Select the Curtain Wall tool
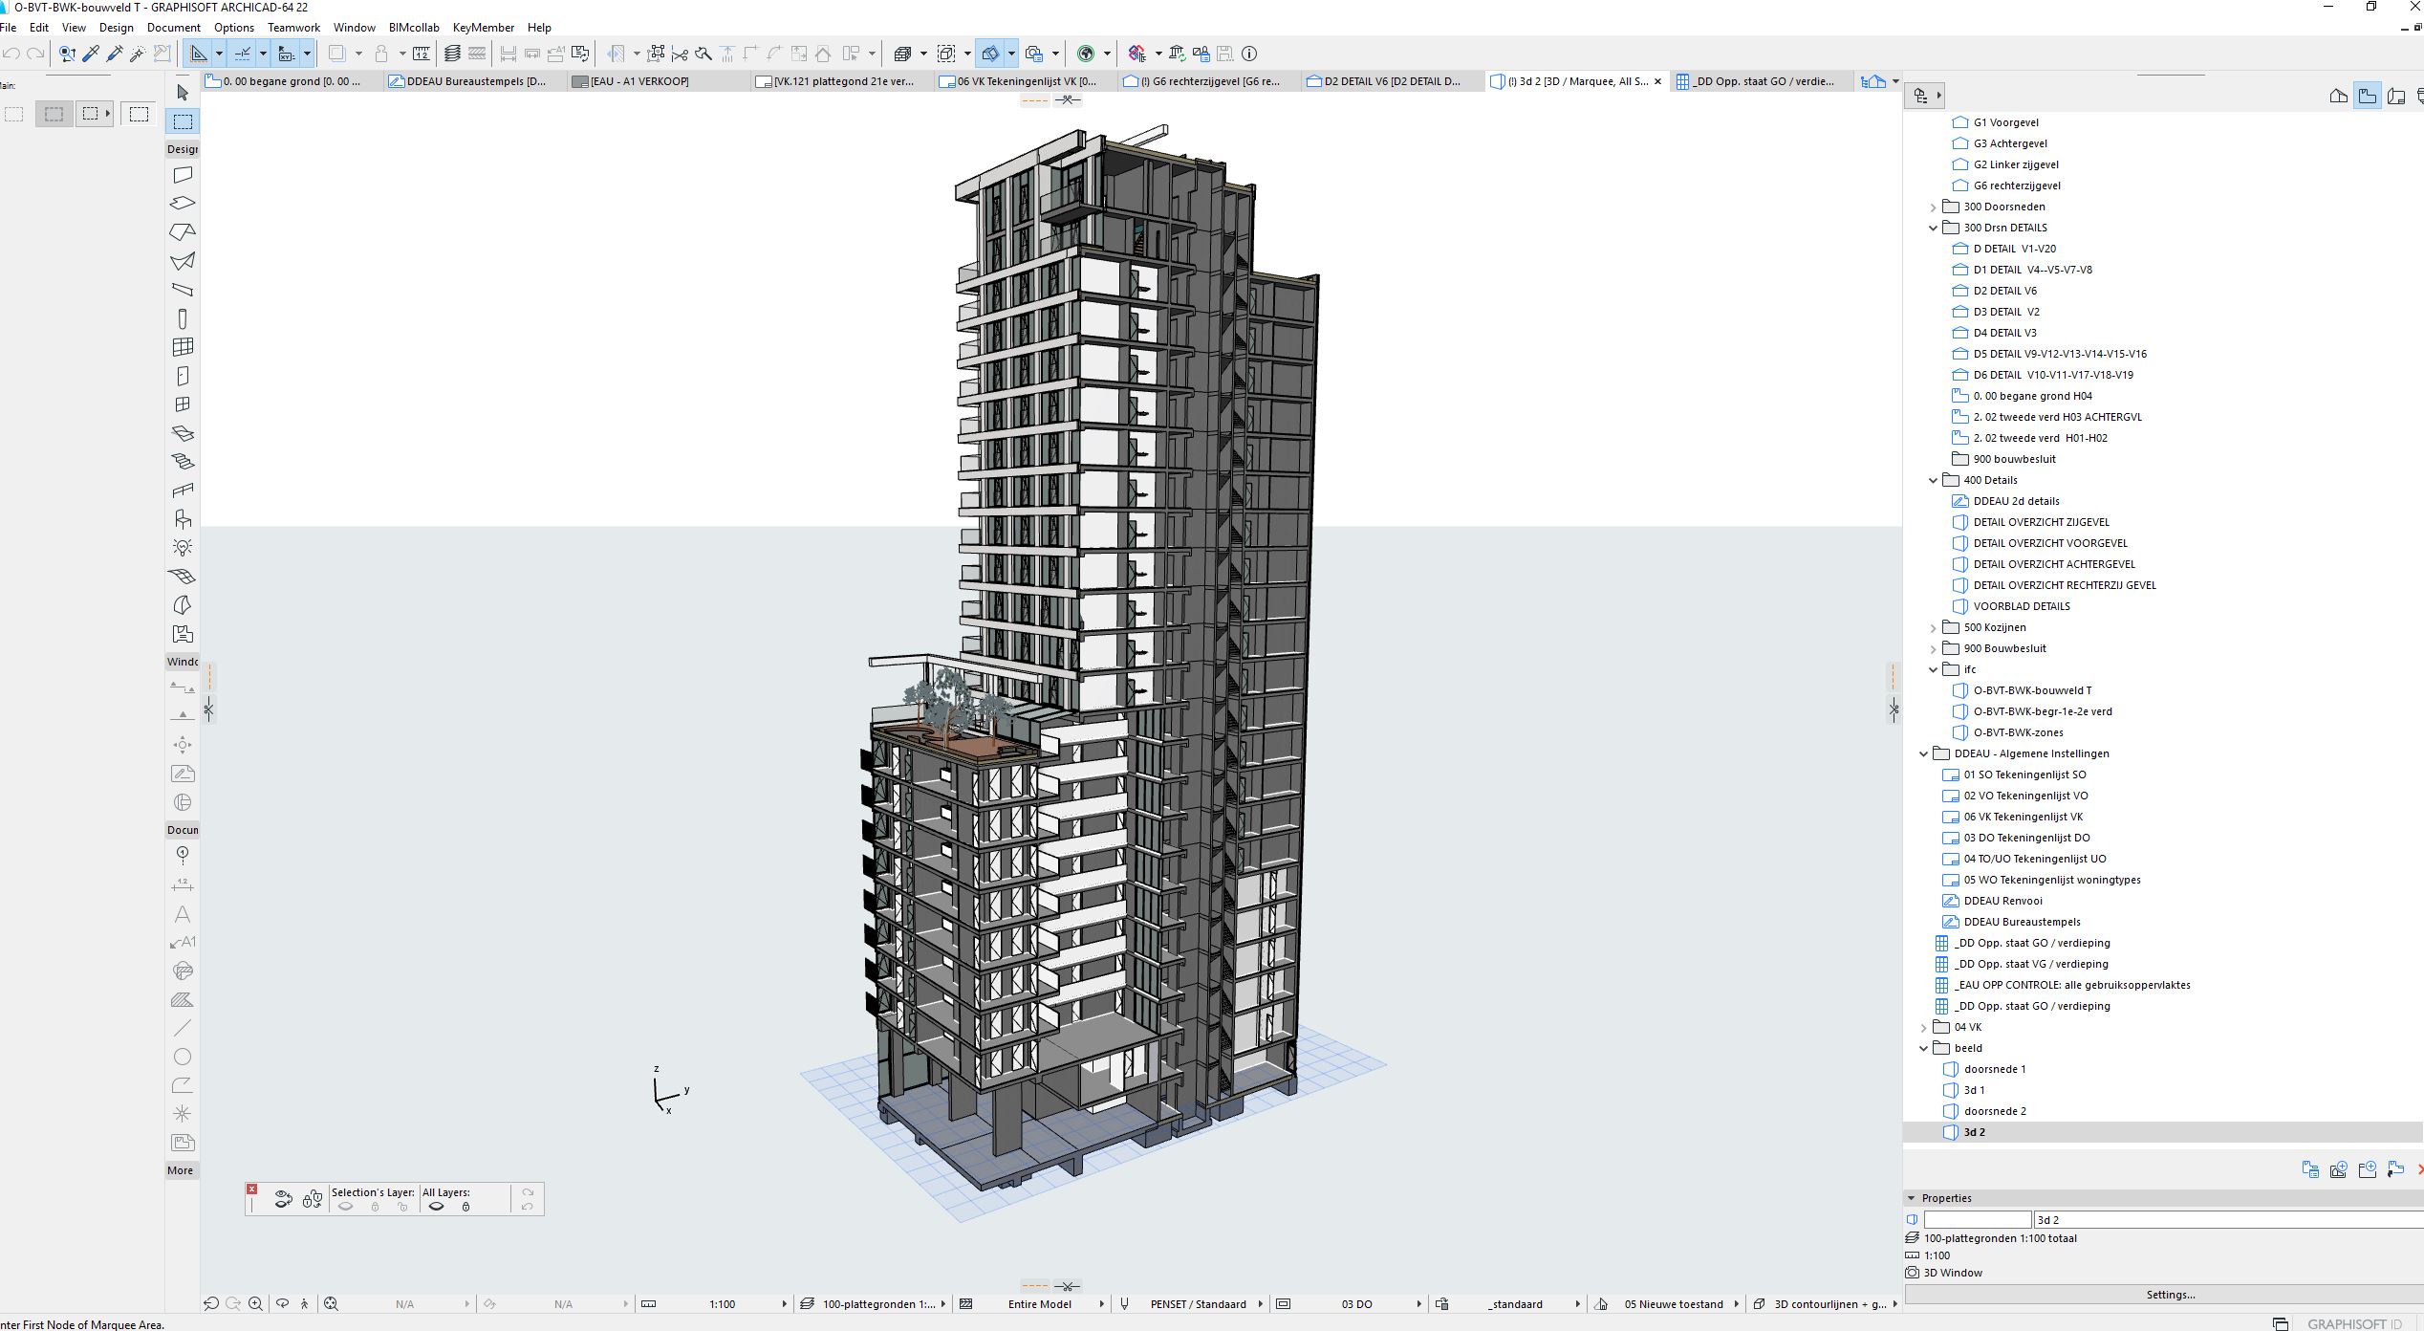This screenshot has height=1331, width=2424. pos(183,347)
